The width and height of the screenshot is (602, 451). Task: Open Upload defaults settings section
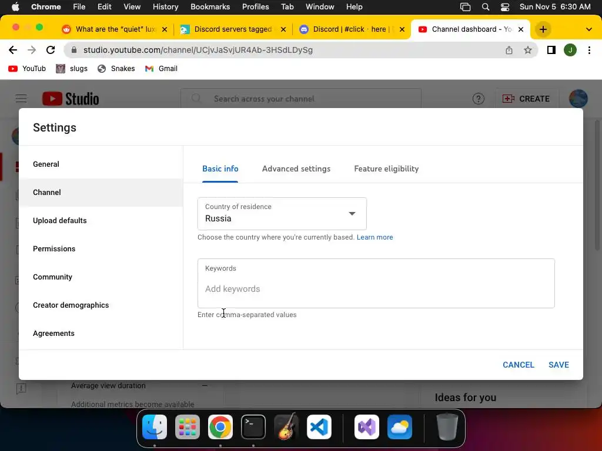pos(101,221)
